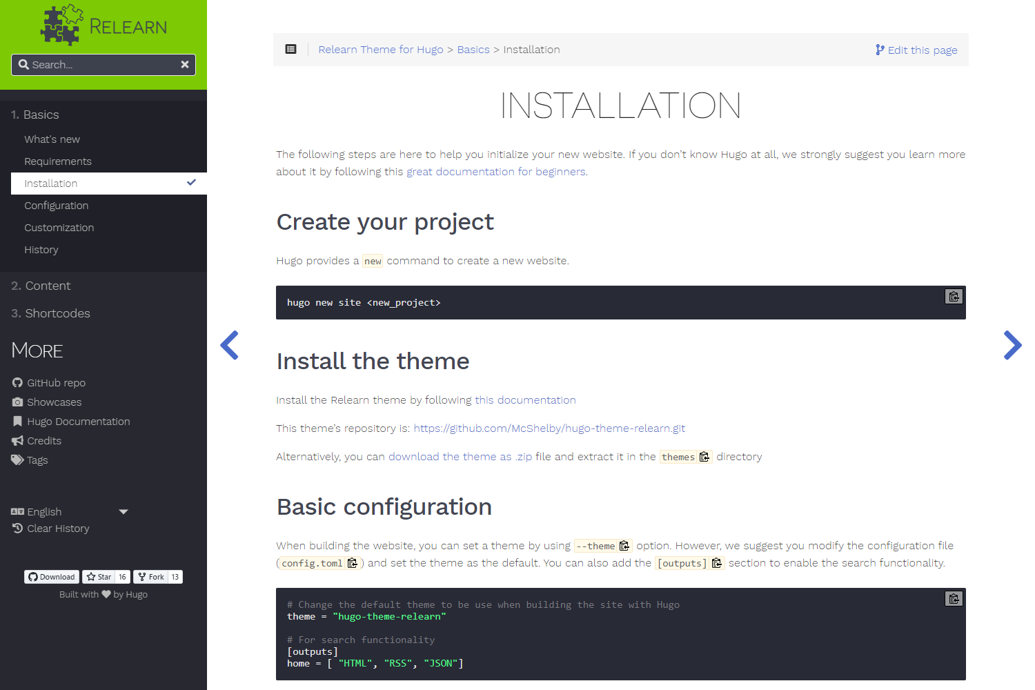Open the English language dropdown
Screen dimensions: 1035x690
(x=70, y=512)
